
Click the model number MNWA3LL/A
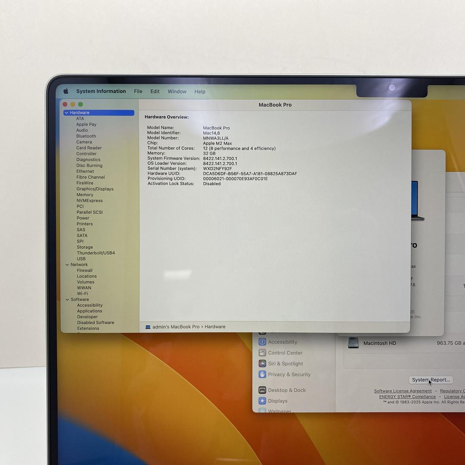coord(216,138)
